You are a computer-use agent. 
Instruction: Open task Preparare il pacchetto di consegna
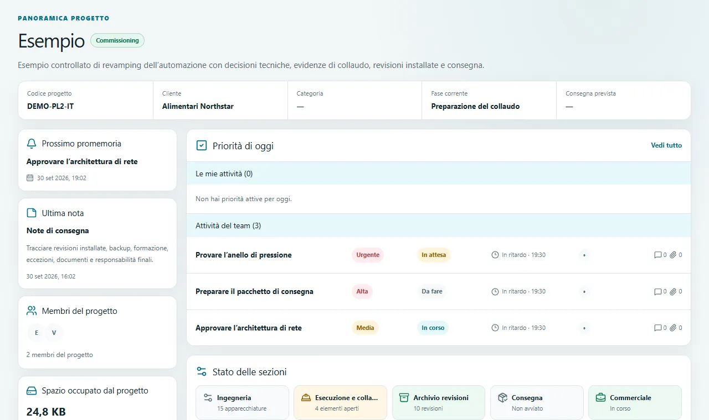[439, 291]
